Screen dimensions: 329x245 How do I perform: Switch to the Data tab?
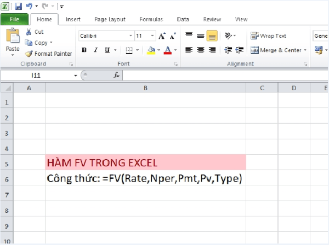[183, 19]
